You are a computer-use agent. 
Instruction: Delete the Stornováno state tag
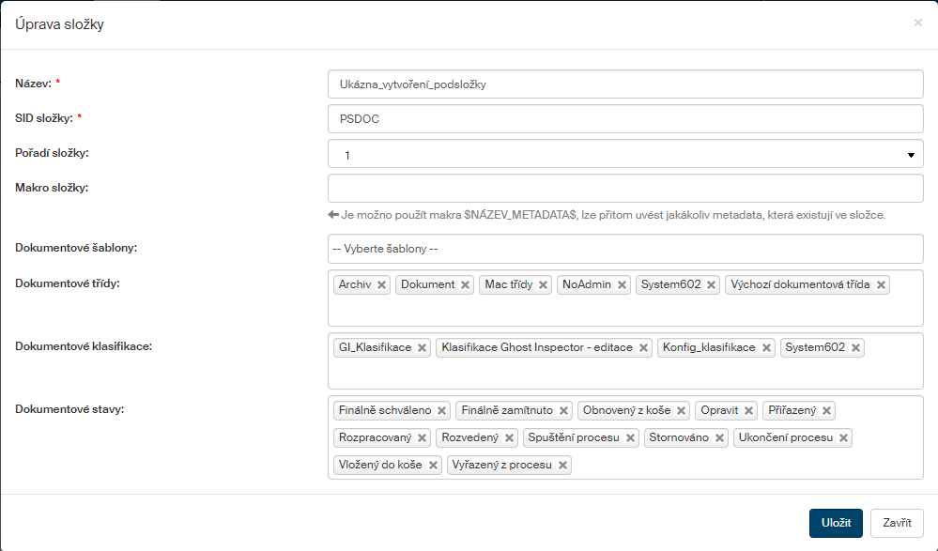pyautogui.click(x=720, y=438)
